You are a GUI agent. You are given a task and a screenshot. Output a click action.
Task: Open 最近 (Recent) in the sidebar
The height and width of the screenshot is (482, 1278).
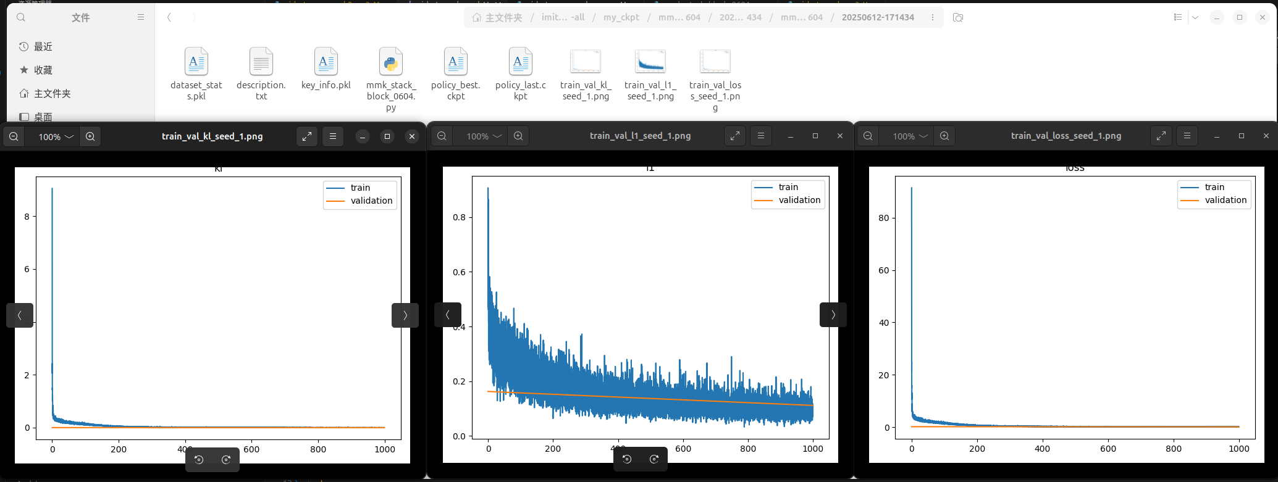(x=43, y=47)
